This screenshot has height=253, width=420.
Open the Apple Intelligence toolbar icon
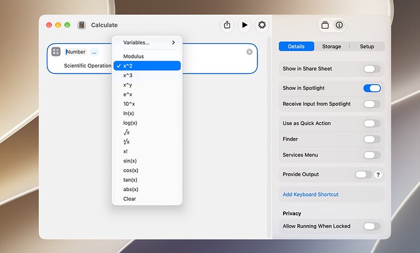262,25
